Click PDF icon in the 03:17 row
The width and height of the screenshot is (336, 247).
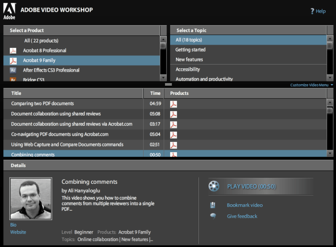pyautogui.click(x=173, y=125)
